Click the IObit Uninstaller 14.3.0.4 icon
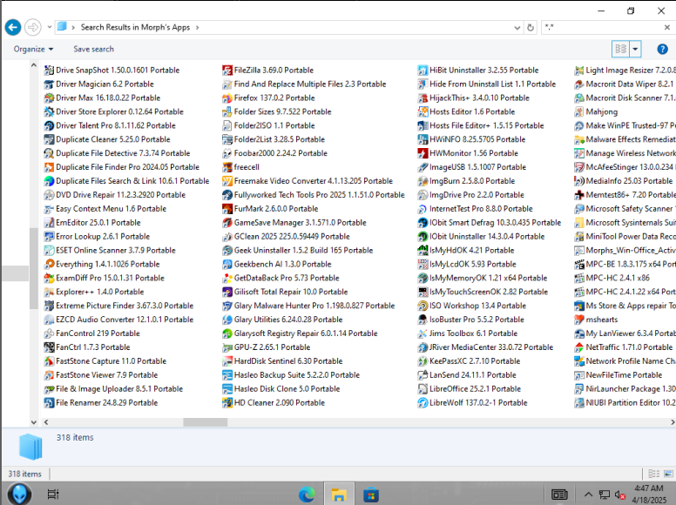676x505 pixels. 422,237
